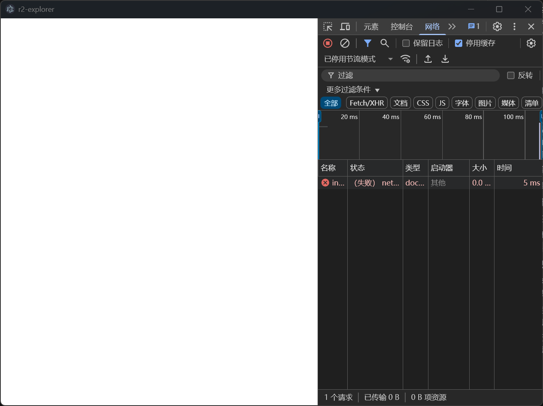543x406 pixels.
Task: Focus the 过滤 filter input
Action: (x=411, y=75)
